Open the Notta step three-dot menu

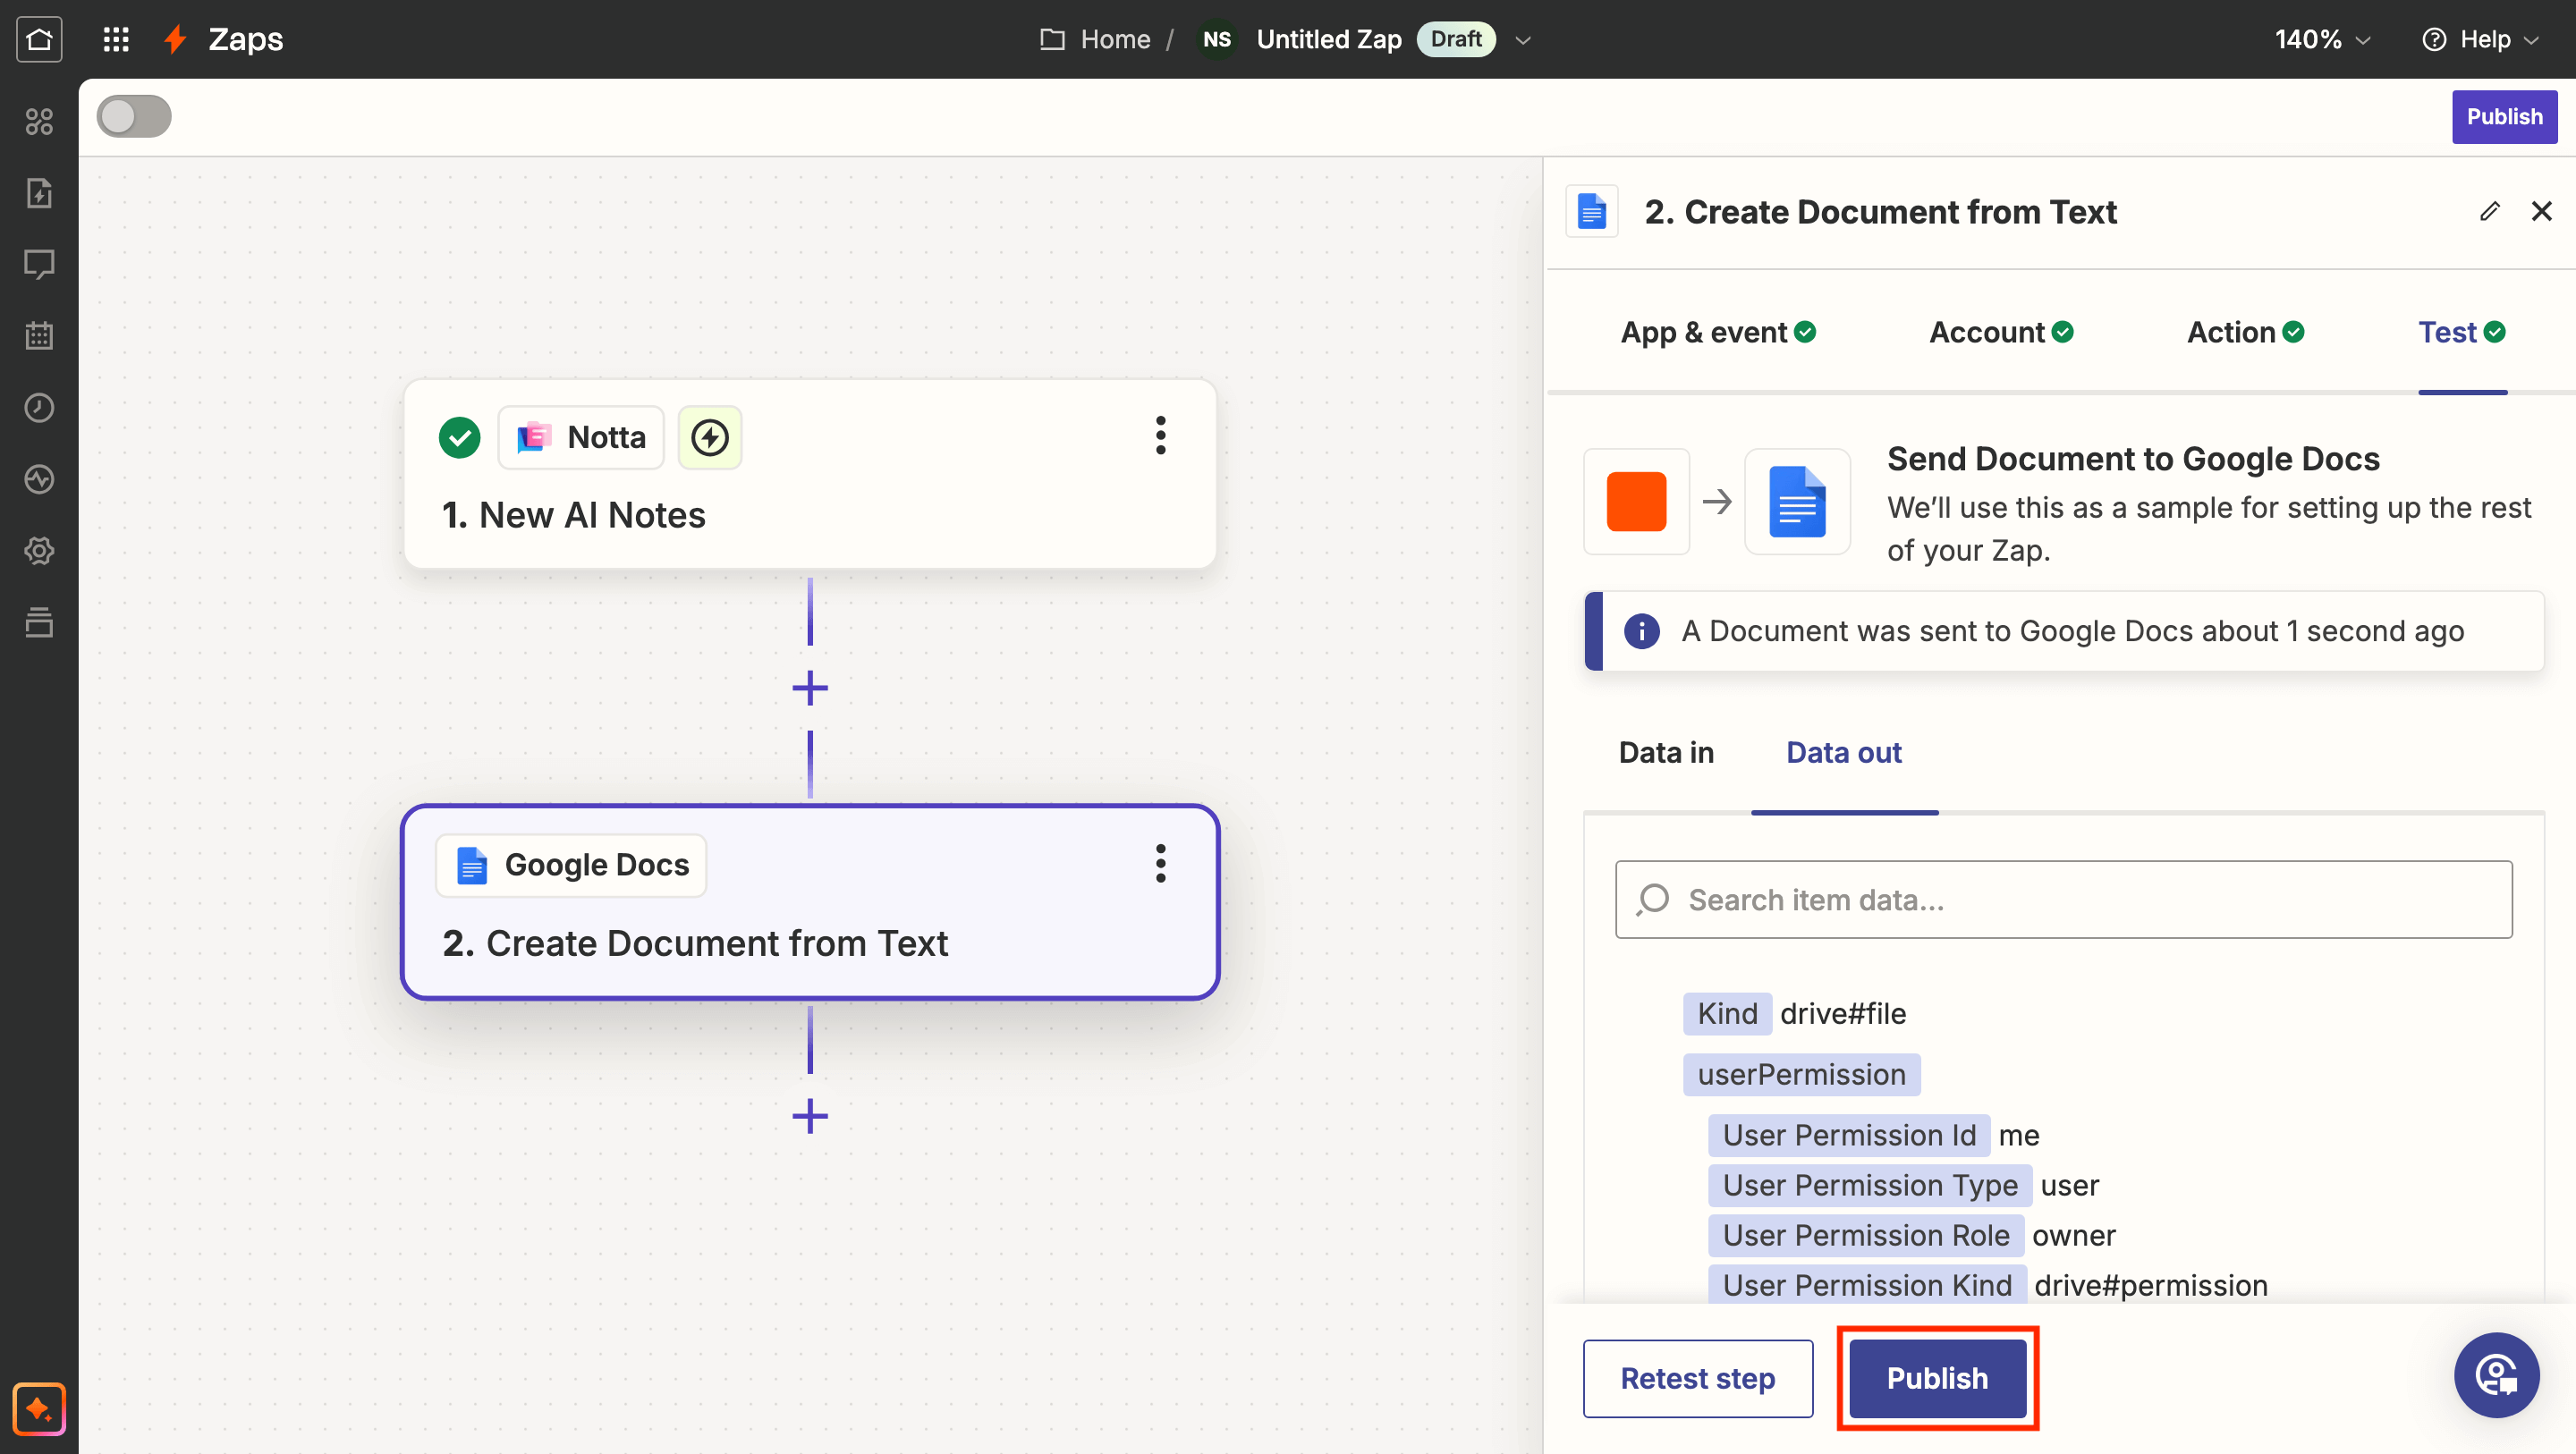(x=1160, y=436)
